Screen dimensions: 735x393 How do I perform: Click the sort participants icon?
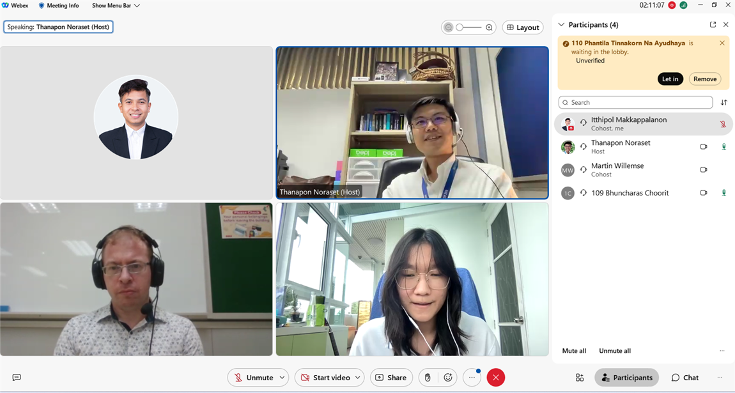coord(723,102)
